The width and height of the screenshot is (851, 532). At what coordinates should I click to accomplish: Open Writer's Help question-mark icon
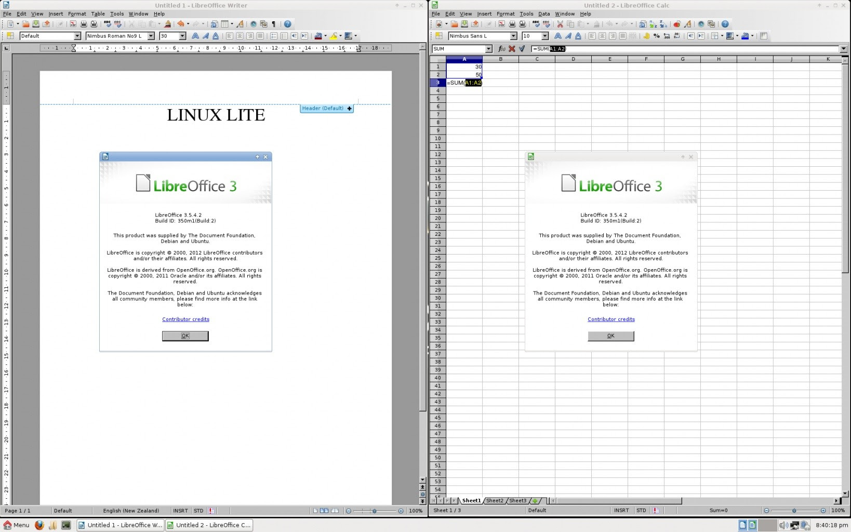287,24
